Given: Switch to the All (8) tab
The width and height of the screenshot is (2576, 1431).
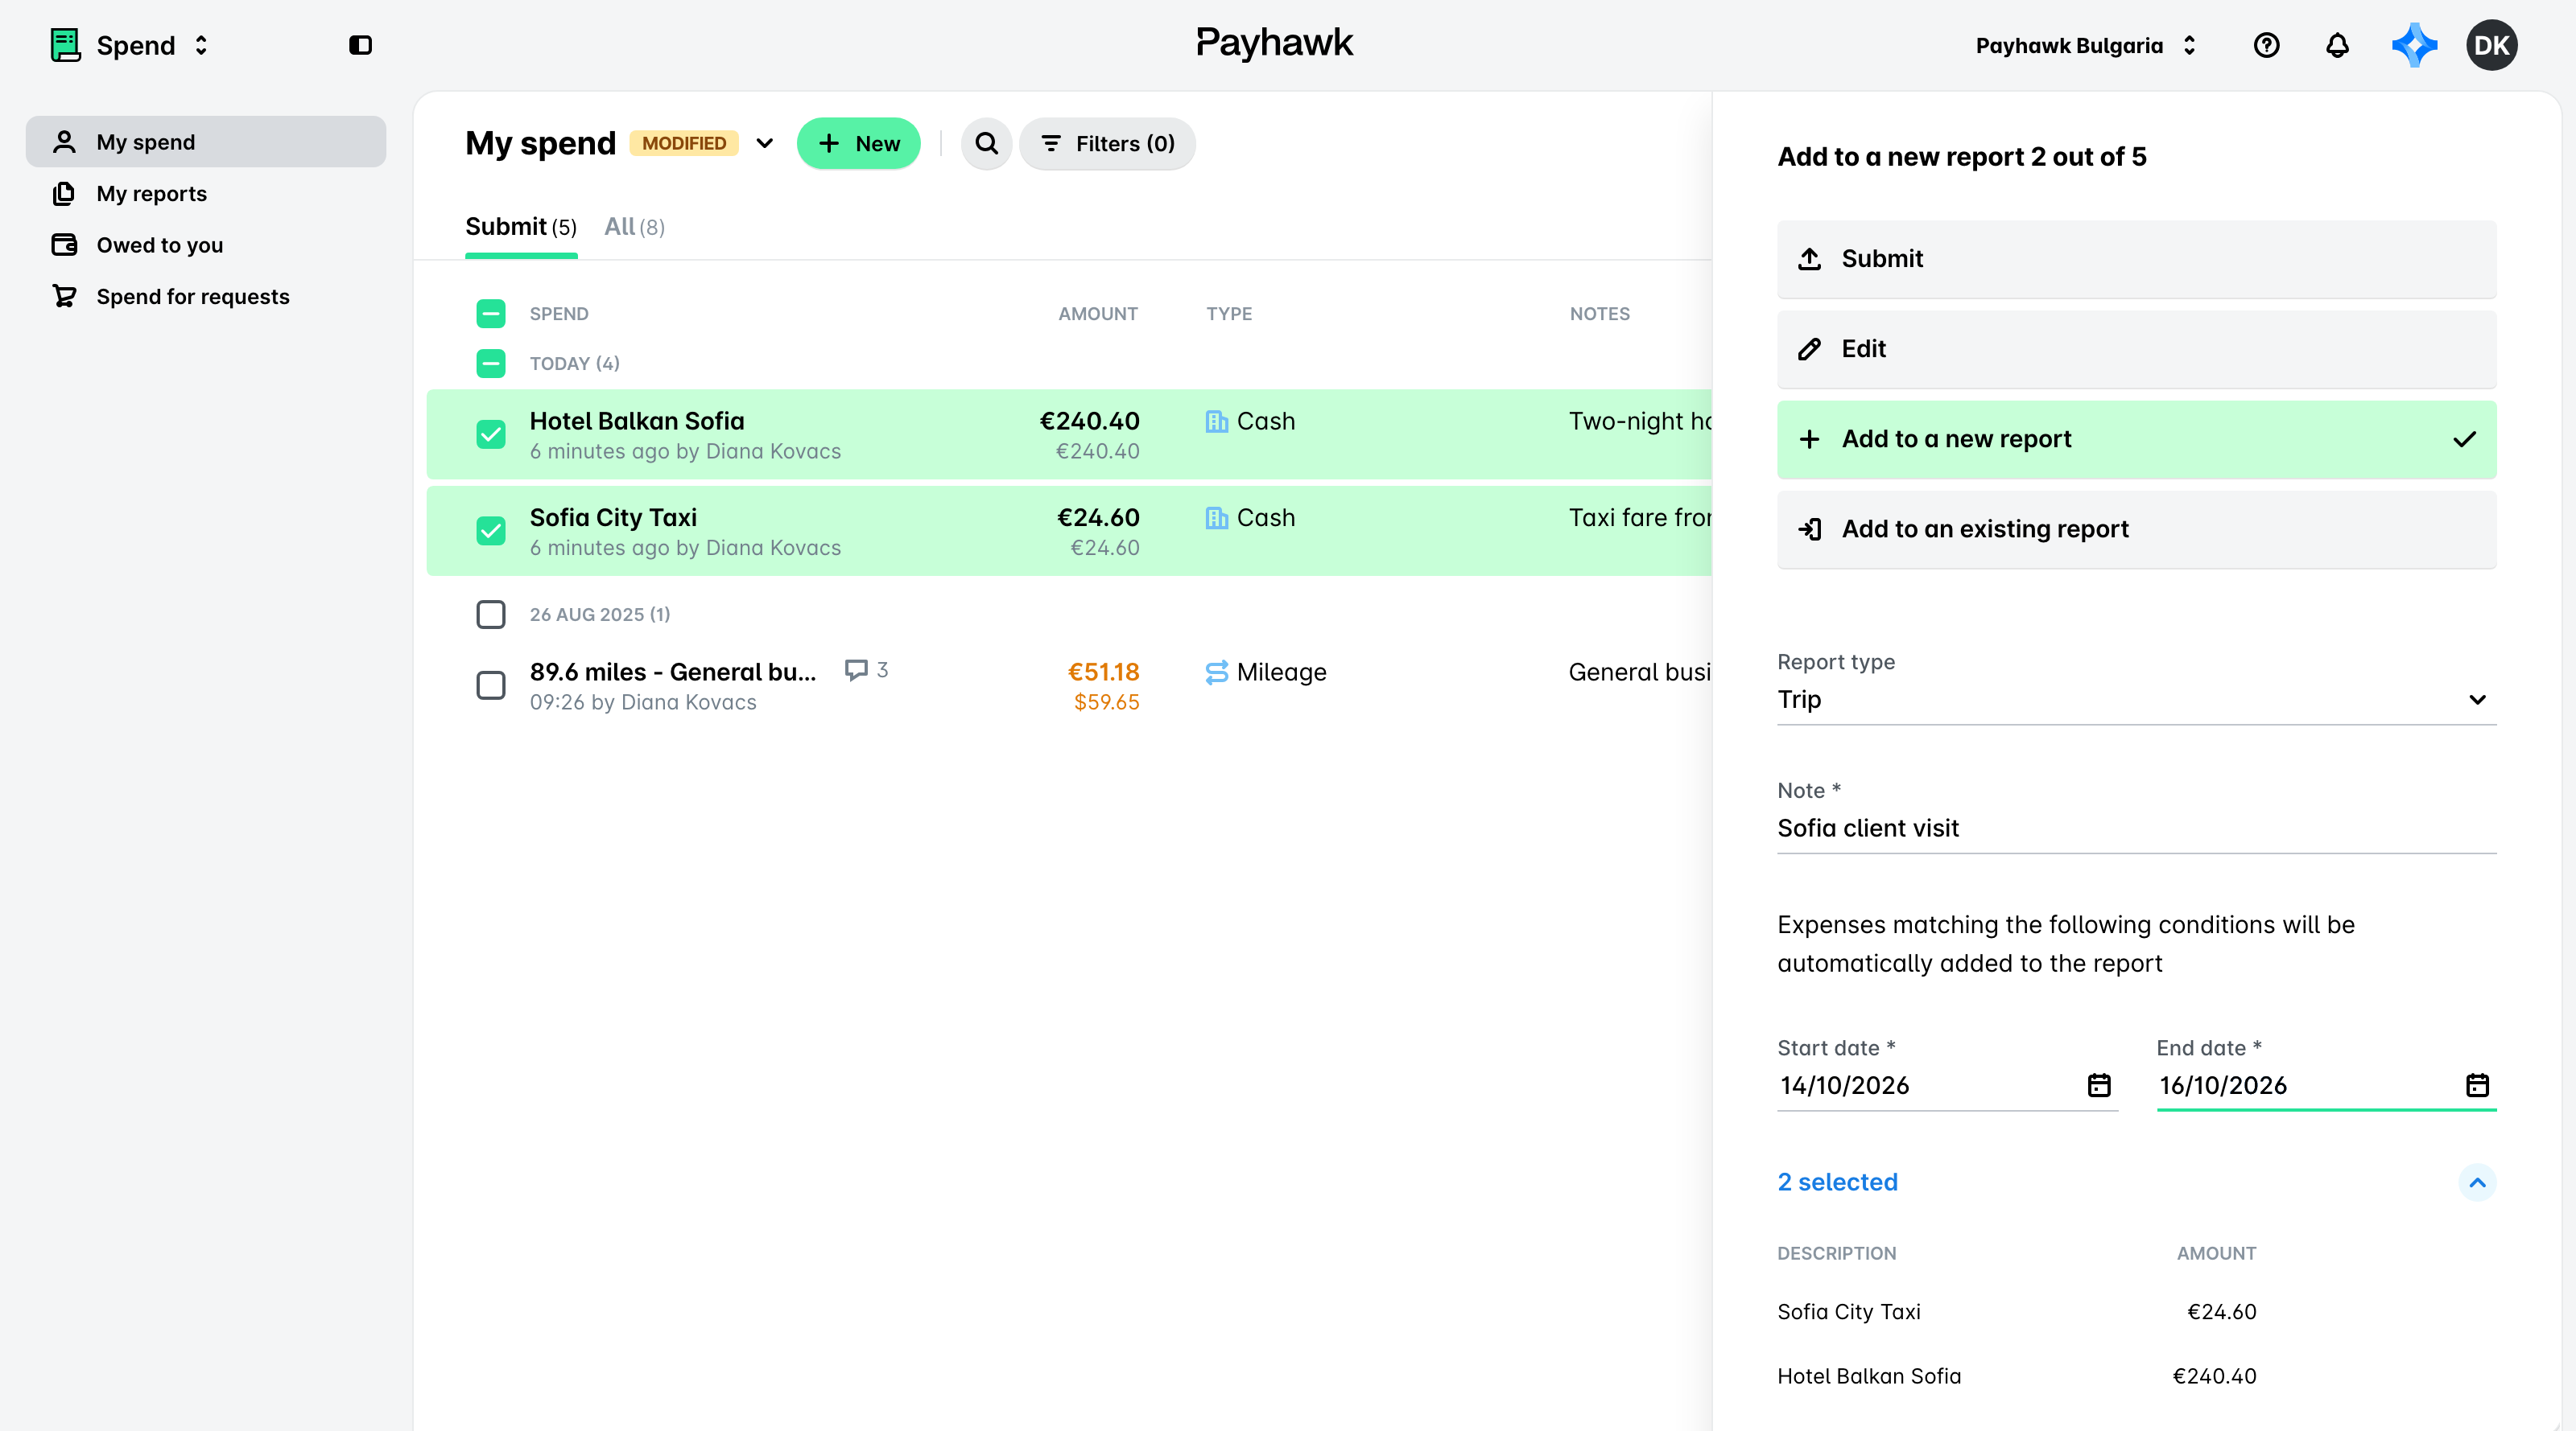Looking at the screenshot, I should coord(634,228).
